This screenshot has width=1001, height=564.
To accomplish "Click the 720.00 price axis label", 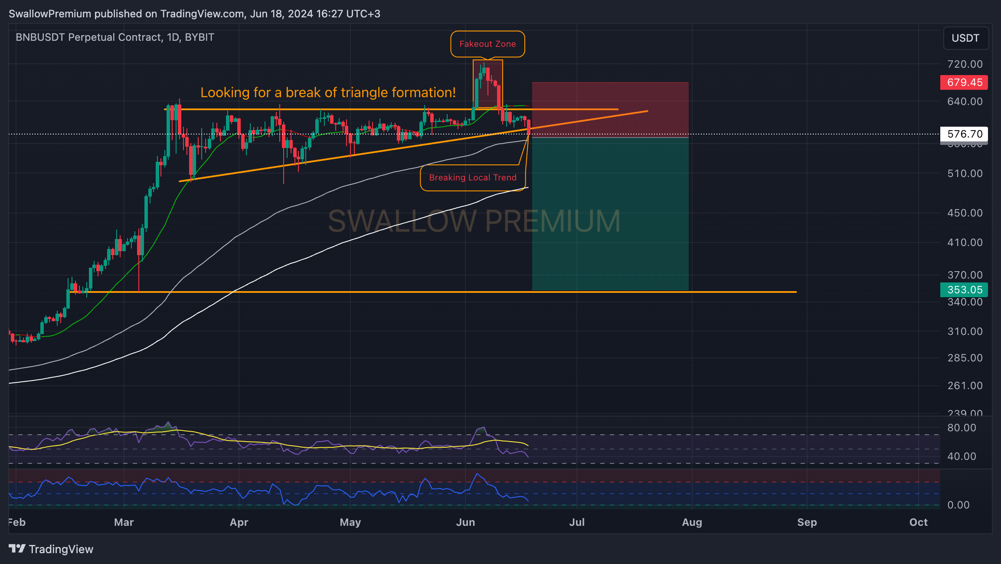I will click(965, 64).
